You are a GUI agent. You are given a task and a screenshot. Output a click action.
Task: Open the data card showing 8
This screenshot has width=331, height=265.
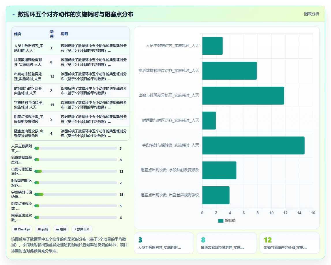click(x=227, y=243)
